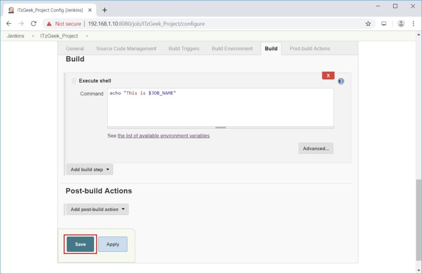Grab the Execute shell drag handle
Image resolution: width=422 pixels, height=274 pixels.
click(x=73, y=81)
